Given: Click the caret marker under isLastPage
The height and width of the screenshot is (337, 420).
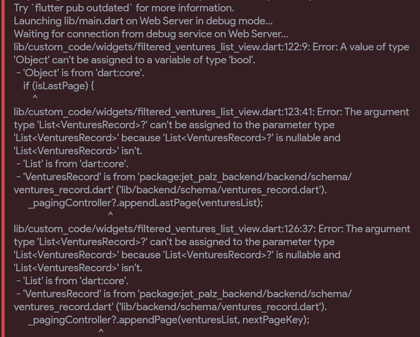Looking at the screenshot, I should click(35, 97).
